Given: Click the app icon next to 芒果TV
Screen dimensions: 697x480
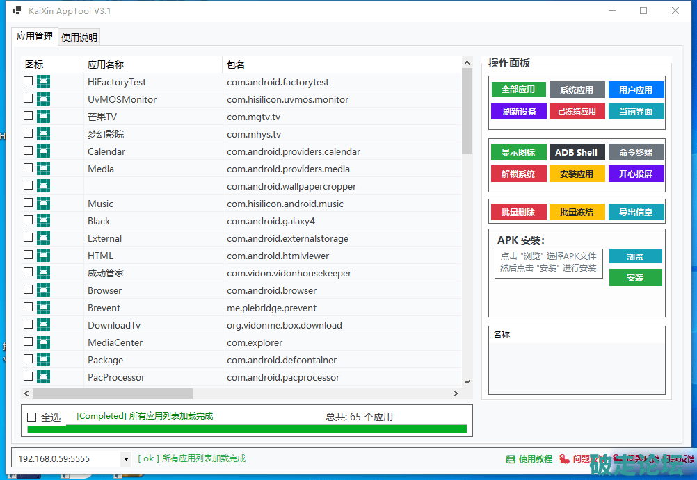Looking at the screenshot, I should pos(43,116).
